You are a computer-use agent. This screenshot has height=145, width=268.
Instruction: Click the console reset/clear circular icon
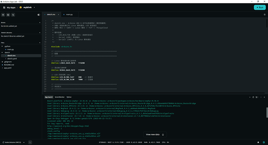pos(253,97)
